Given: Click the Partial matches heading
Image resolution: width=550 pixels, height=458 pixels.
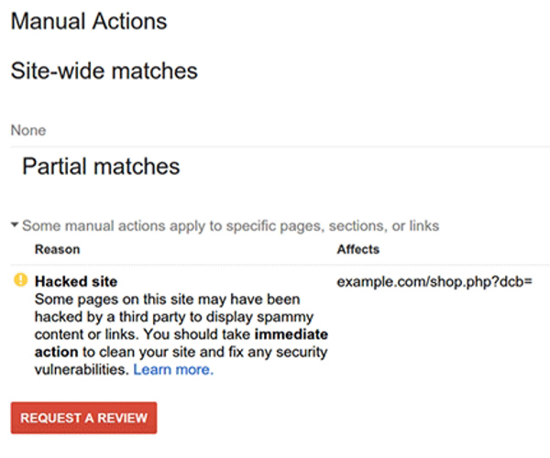Looking at the screenshot, I should point(101,166).
